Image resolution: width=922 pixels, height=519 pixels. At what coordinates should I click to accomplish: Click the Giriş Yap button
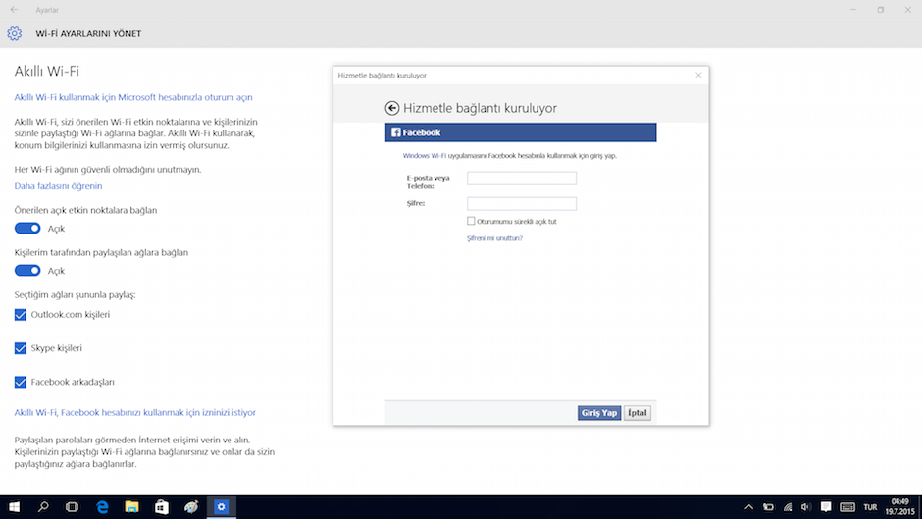point(598,412)
